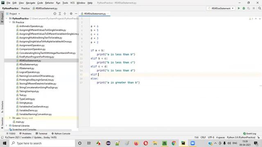Open the TODO tool window
The width and height of the screenshot is (262, 147).
[x=11, y=134]
